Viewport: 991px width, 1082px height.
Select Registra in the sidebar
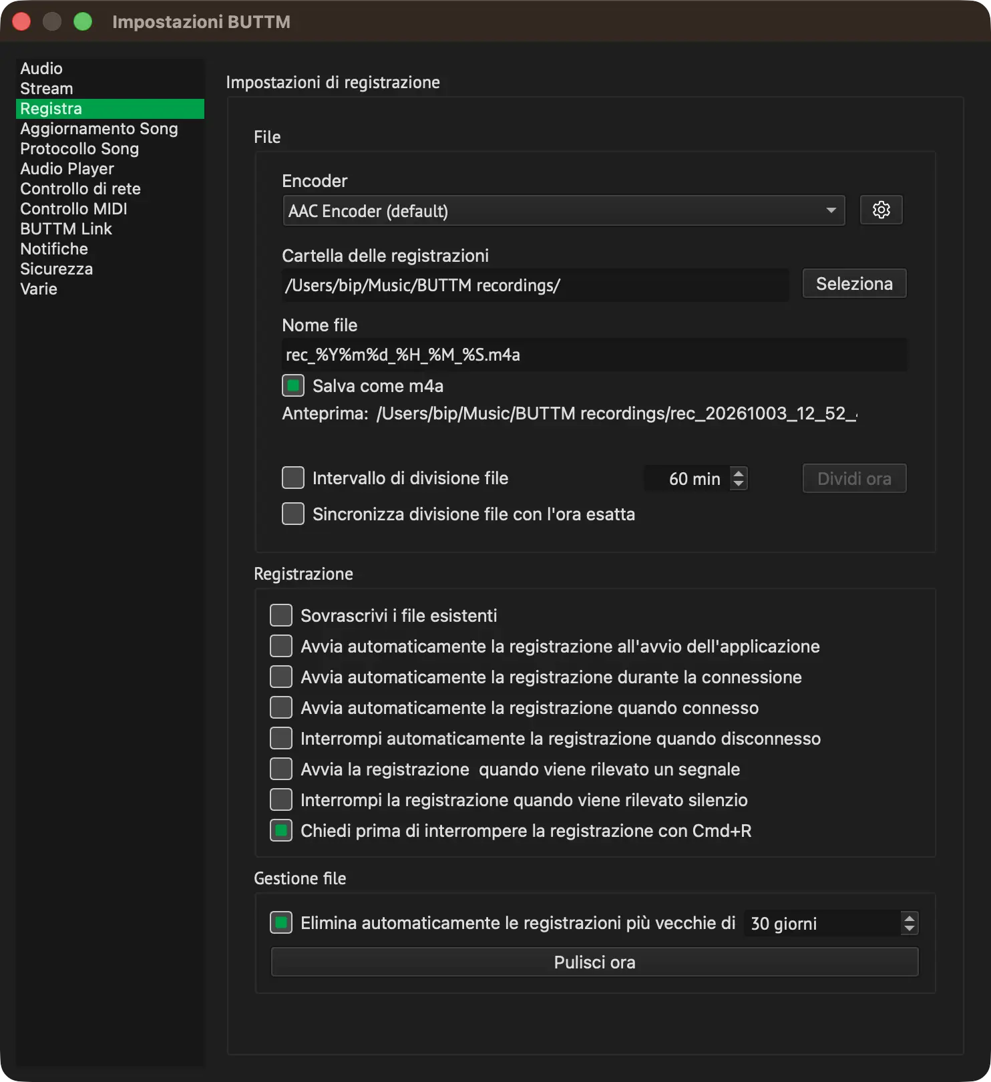click(x=110, y=109)
